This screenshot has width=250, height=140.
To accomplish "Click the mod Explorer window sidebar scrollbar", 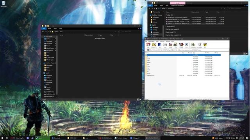I will (57, 65).
